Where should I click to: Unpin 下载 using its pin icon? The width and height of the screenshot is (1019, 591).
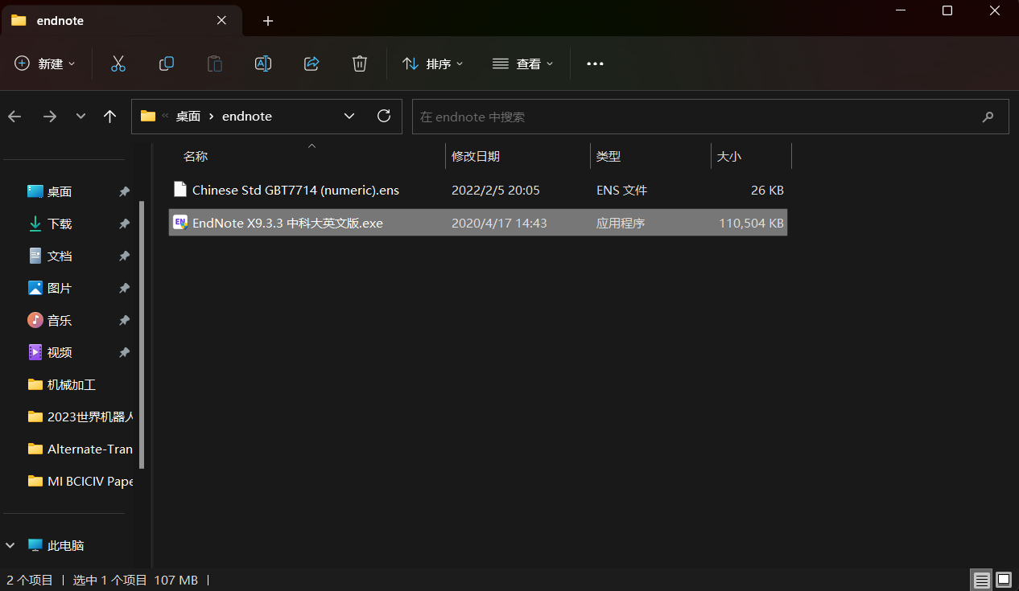124,224
